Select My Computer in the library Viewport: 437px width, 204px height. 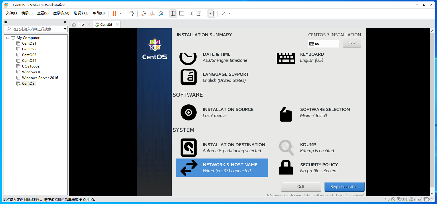click(28, 38)
